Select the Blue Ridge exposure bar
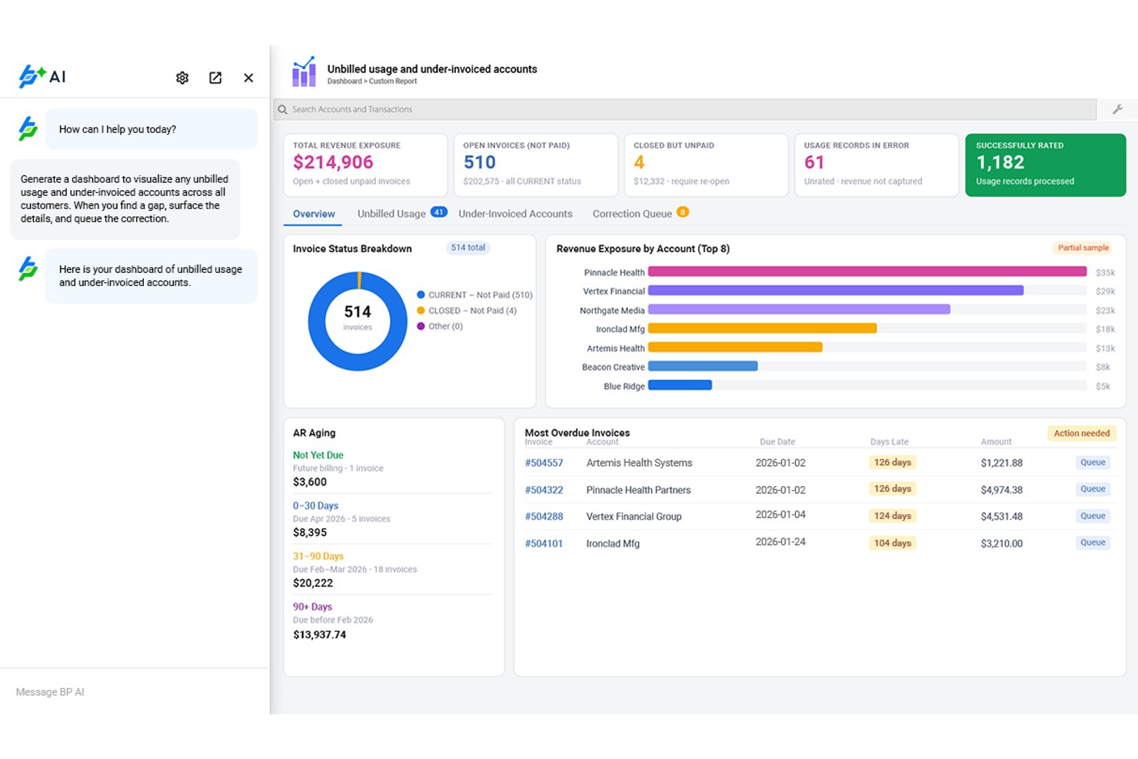The image size is (1138, 759). coord(680,385)
